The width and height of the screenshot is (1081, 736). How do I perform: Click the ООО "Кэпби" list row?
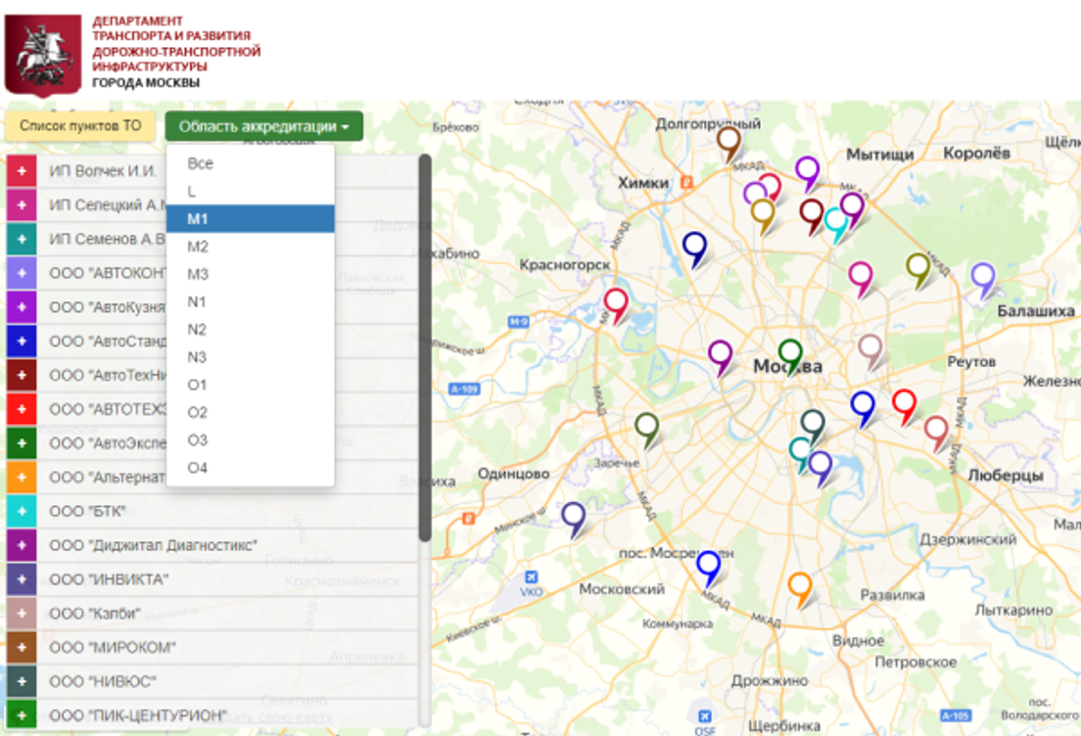212,614
